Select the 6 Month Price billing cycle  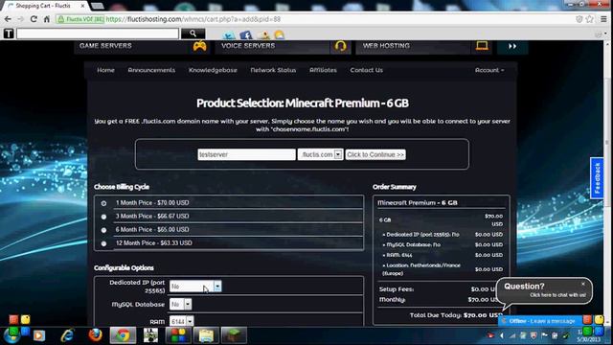103,230
